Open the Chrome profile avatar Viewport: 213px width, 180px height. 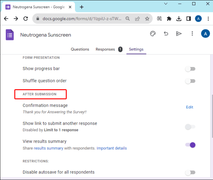pos(198,19)
